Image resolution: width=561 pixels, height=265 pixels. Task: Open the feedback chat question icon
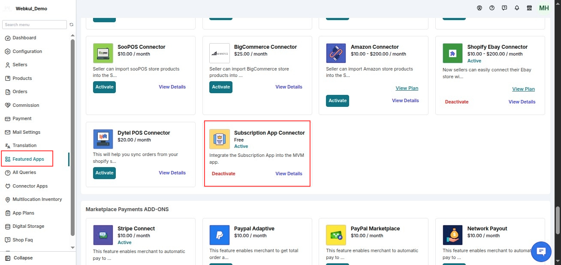click(x=504, y=8)
